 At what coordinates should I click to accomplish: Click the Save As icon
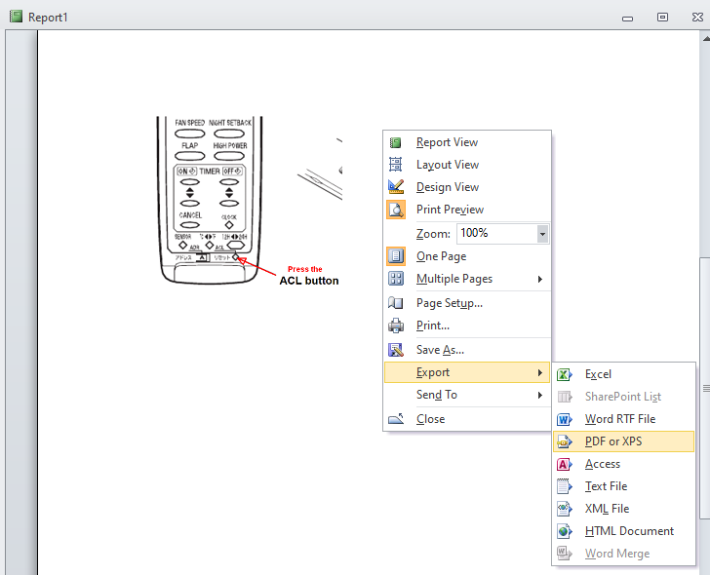click(395, 350)
